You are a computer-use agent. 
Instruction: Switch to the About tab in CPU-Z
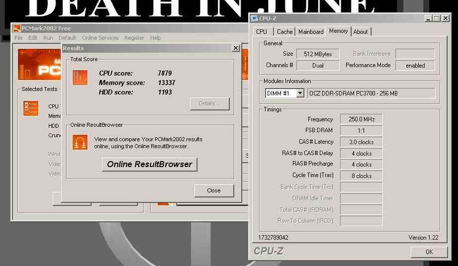click(x=361, y=31)
